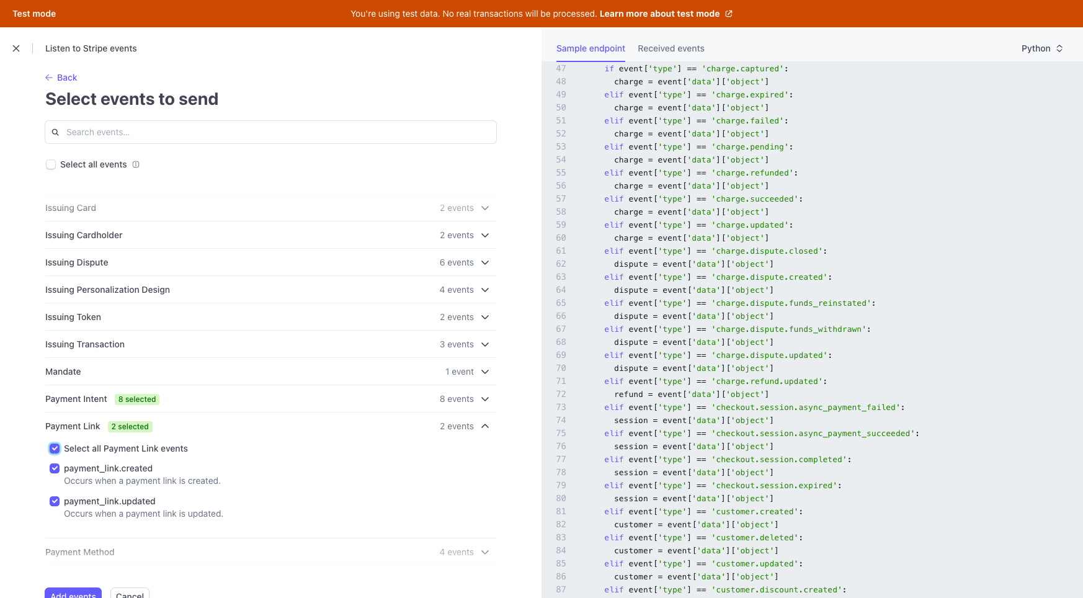Expand the Issuing Dispute chevron

click(x=485, y=262)
